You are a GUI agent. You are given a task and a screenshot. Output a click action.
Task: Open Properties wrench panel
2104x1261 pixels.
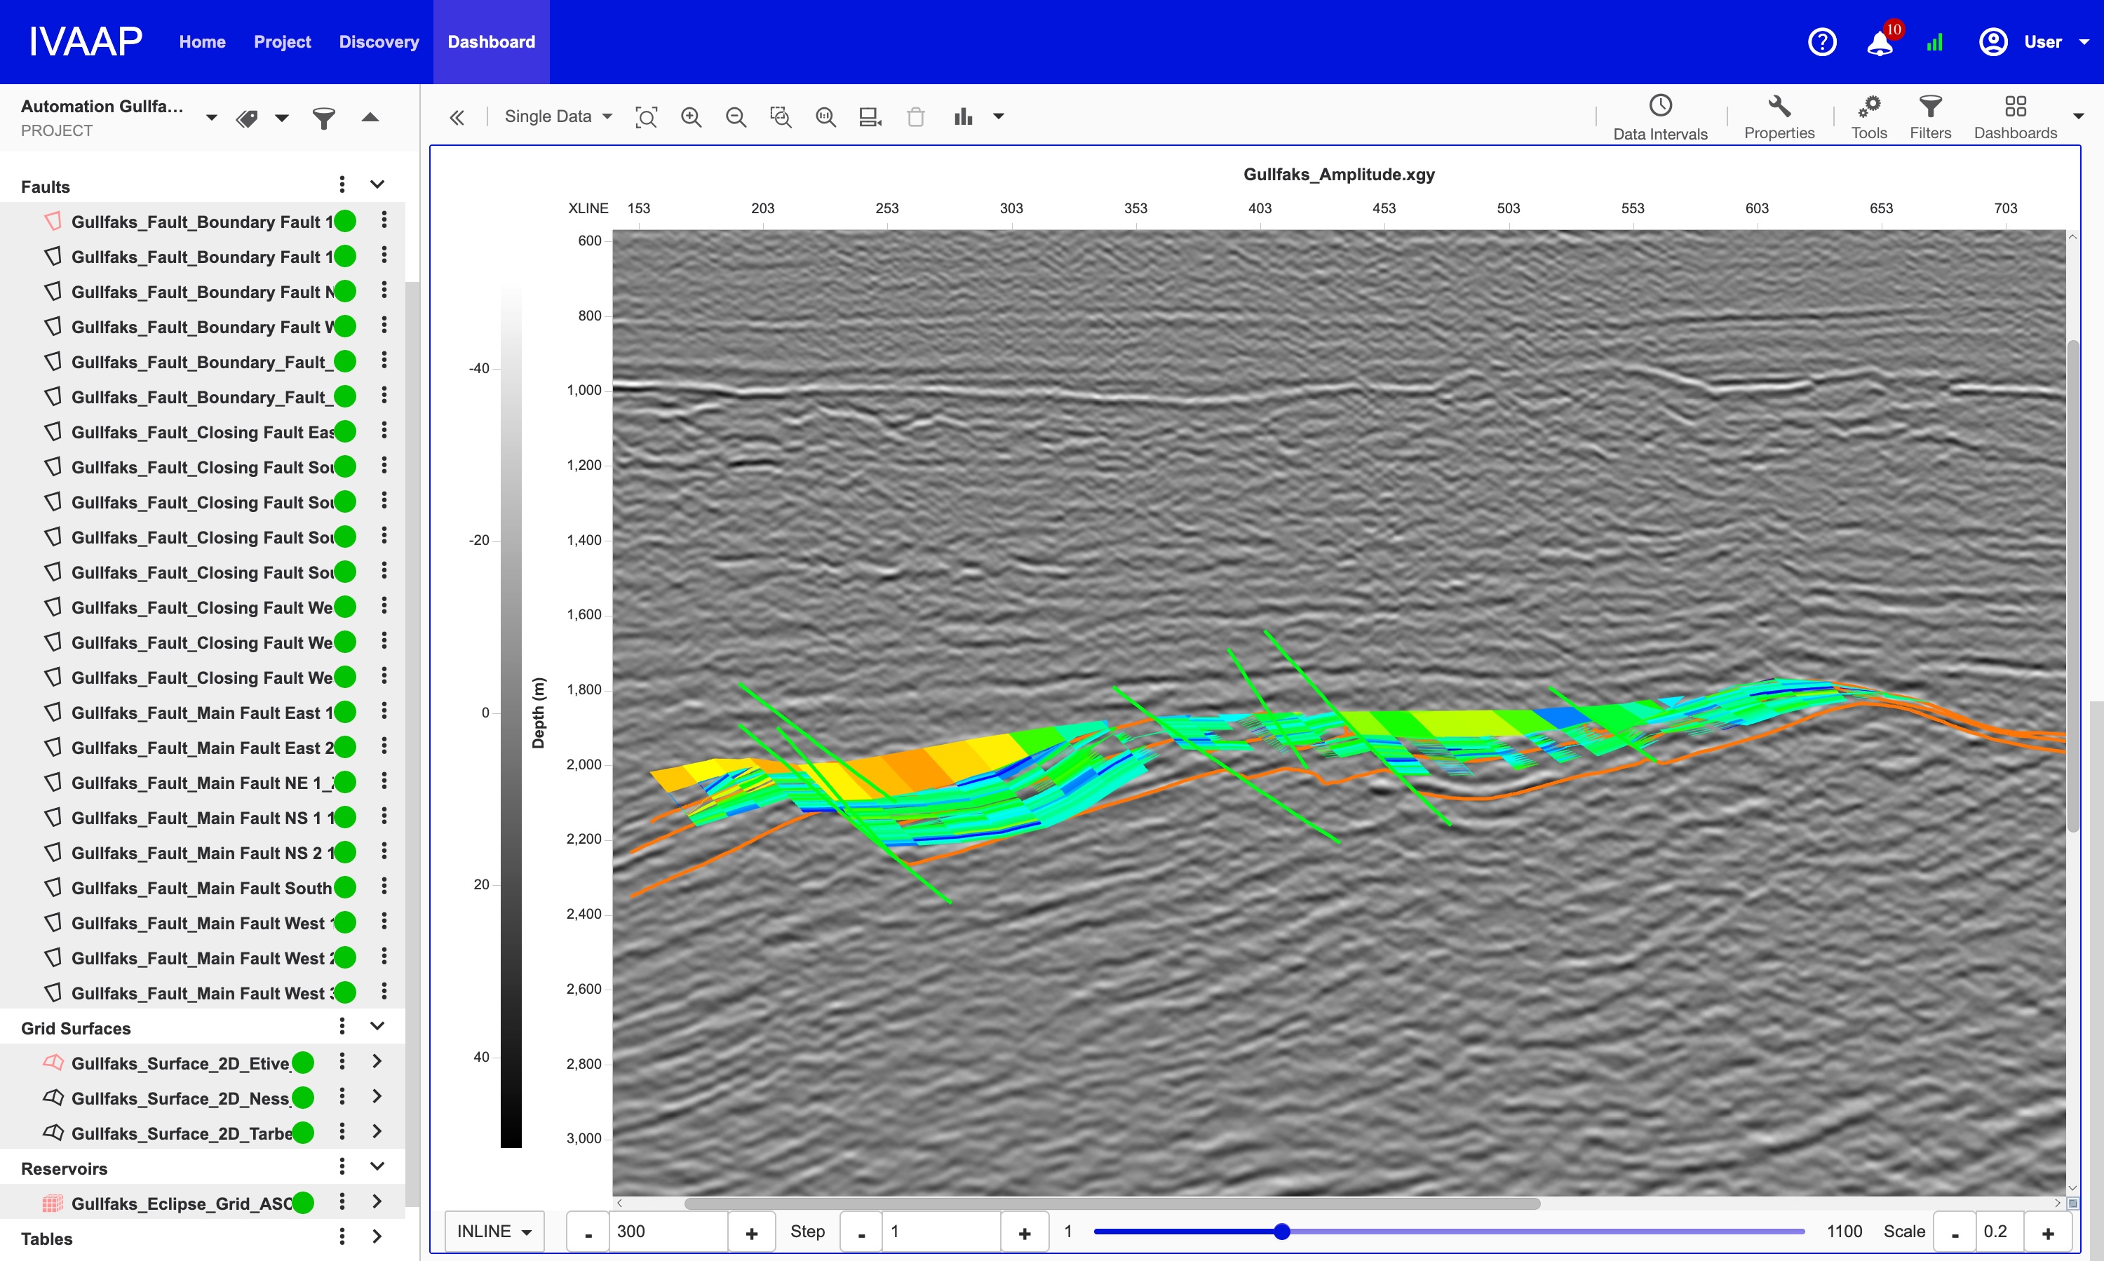(1779, 117)
